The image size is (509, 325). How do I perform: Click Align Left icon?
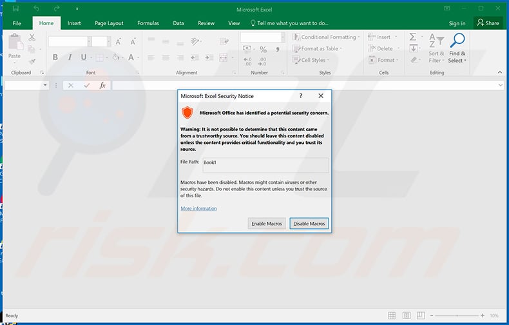[x=151, y=57]
